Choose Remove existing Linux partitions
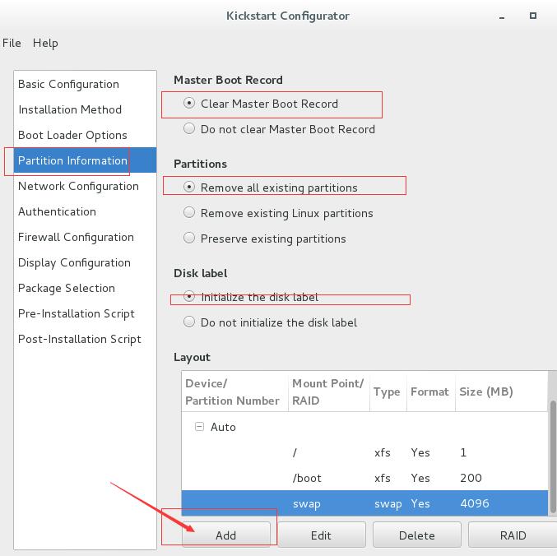This screenshot has width=557, height=556. click(189, 212)
